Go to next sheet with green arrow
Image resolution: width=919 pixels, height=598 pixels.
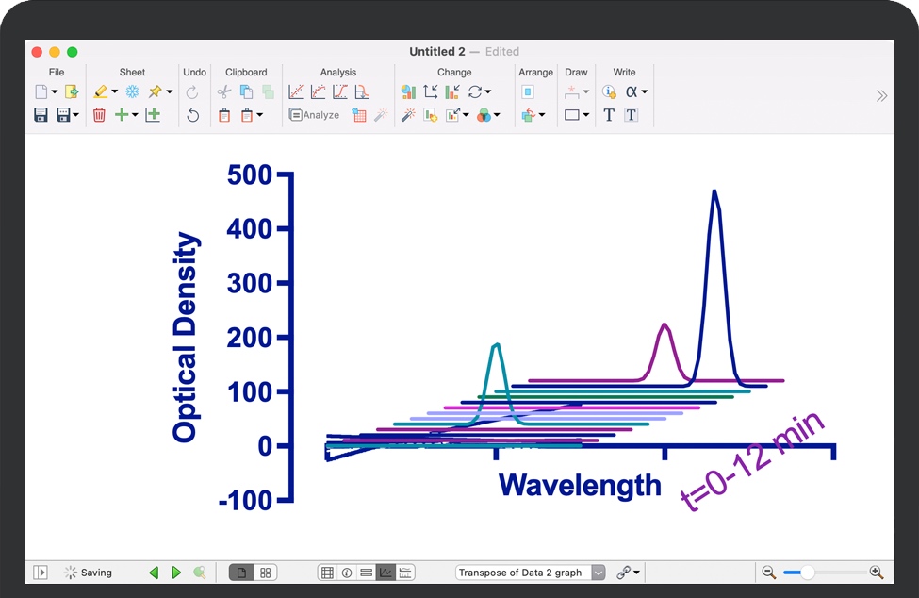[x=176, y=573]
